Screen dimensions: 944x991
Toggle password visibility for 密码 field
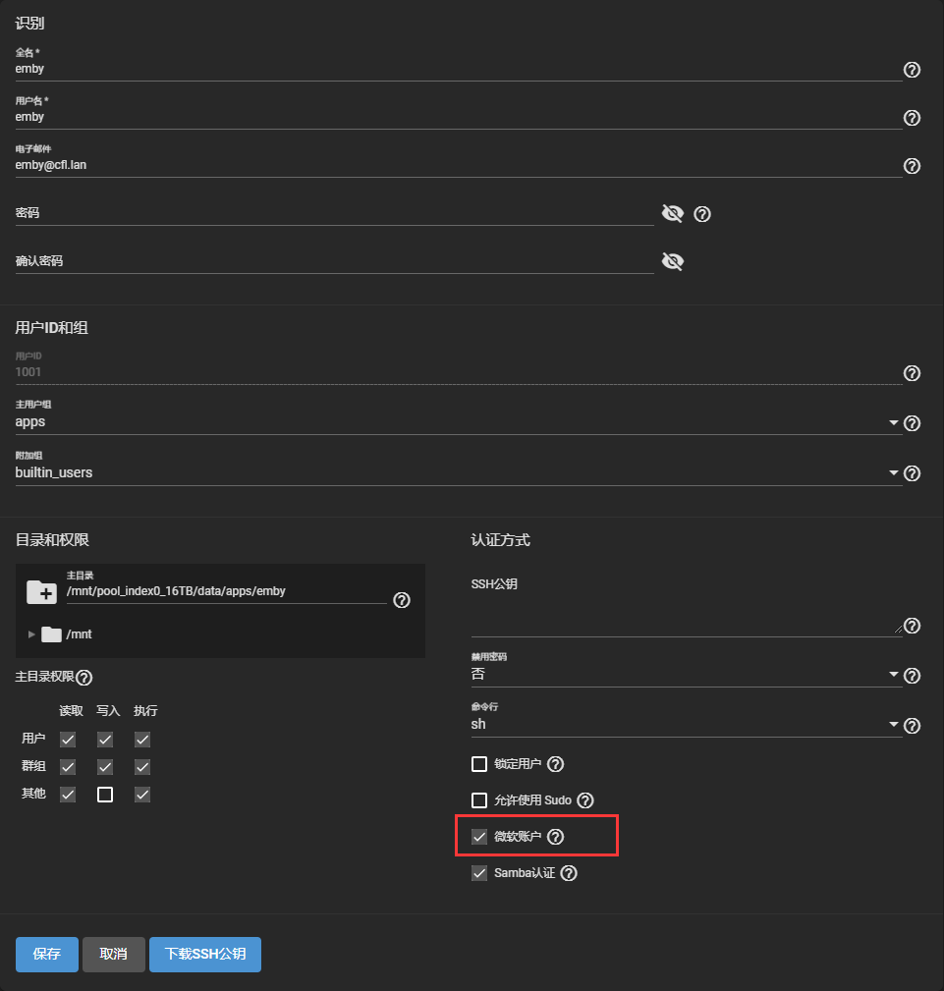(x=672, y=214)
